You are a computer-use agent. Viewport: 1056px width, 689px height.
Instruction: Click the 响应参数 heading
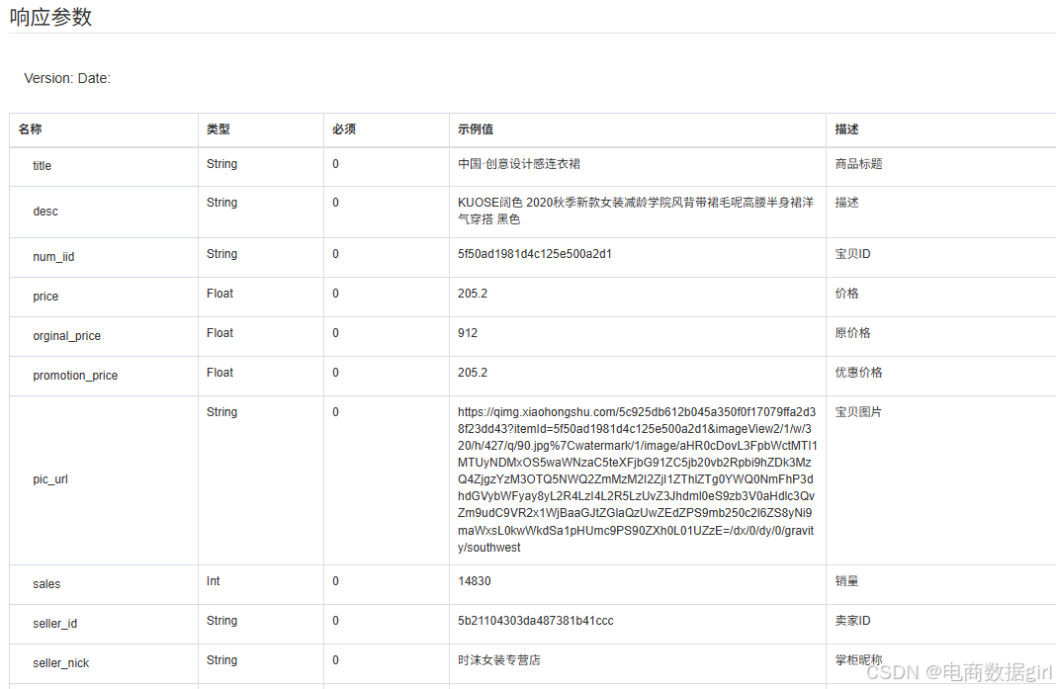[x=50, y=17]
